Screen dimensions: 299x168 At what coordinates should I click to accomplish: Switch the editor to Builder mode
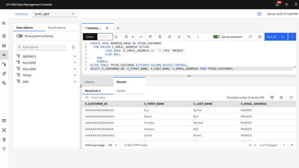pyautogui.click(x=105, y=37)
